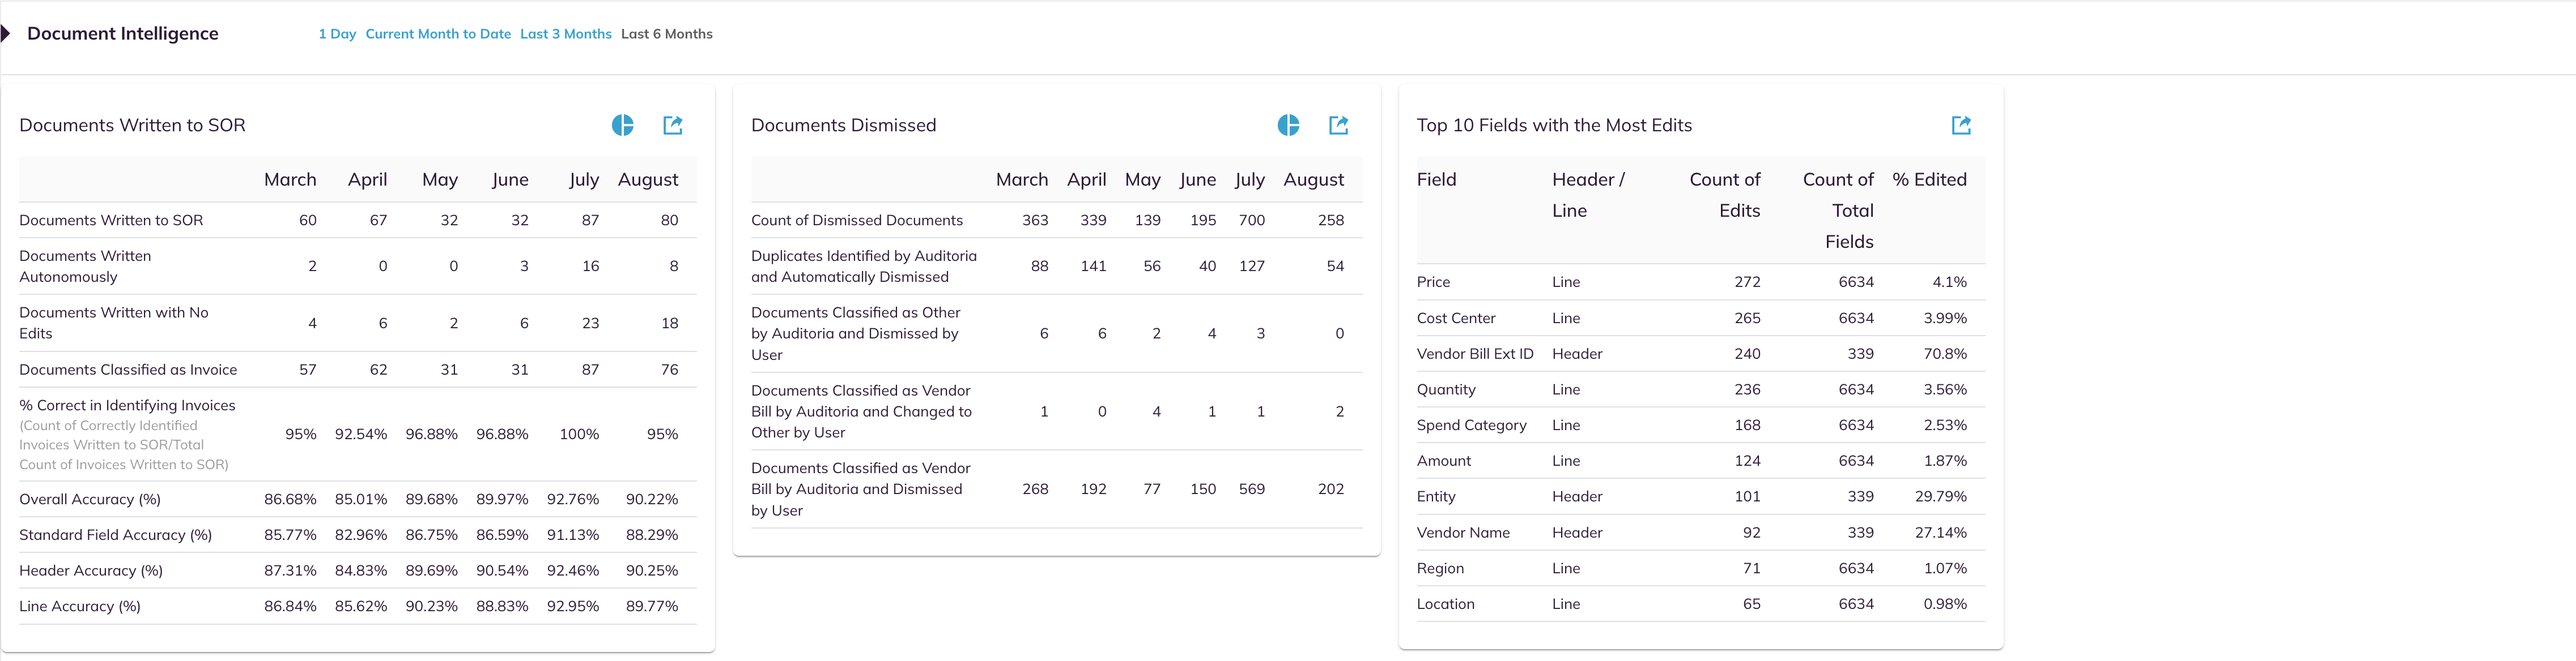Image resolution: width=2576 pixels, height=661 pixels.
Task: Click the Region field row
Action: (1701, 568)
